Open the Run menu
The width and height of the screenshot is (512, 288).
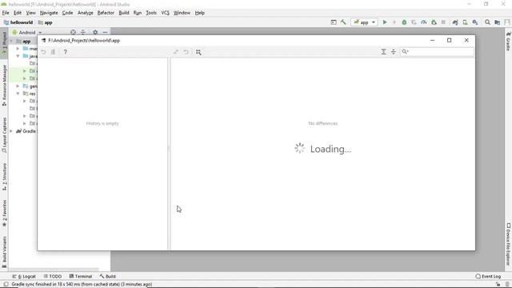[138, 13]
